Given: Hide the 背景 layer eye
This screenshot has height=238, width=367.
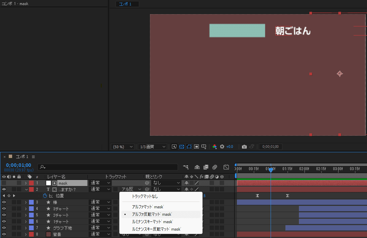Looking at the screenshot, I should click(4, 234).
